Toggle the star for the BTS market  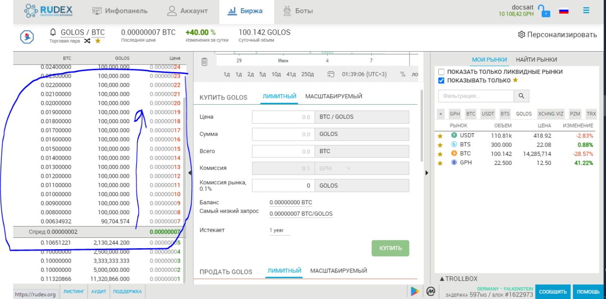tap(440, 145)
